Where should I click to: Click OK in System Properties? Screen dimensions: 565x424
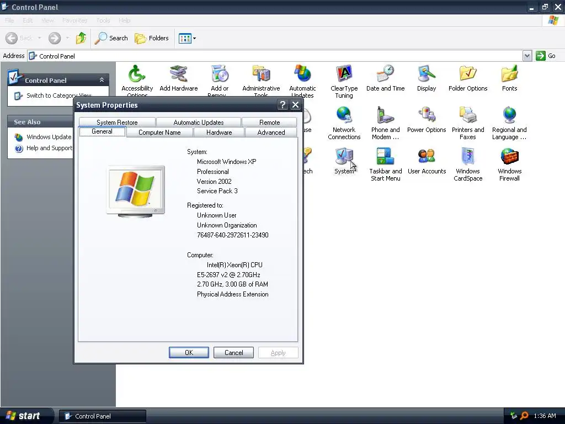click(x=189, y=353)
